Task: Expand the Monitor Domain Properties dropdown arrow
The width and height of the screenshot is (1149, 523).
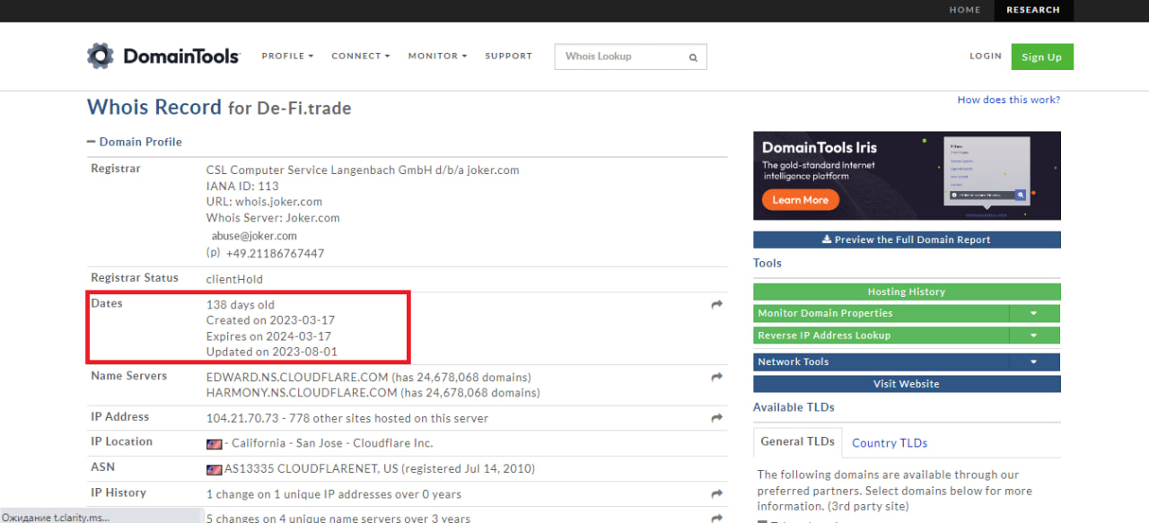Action: pos(1033,314)
